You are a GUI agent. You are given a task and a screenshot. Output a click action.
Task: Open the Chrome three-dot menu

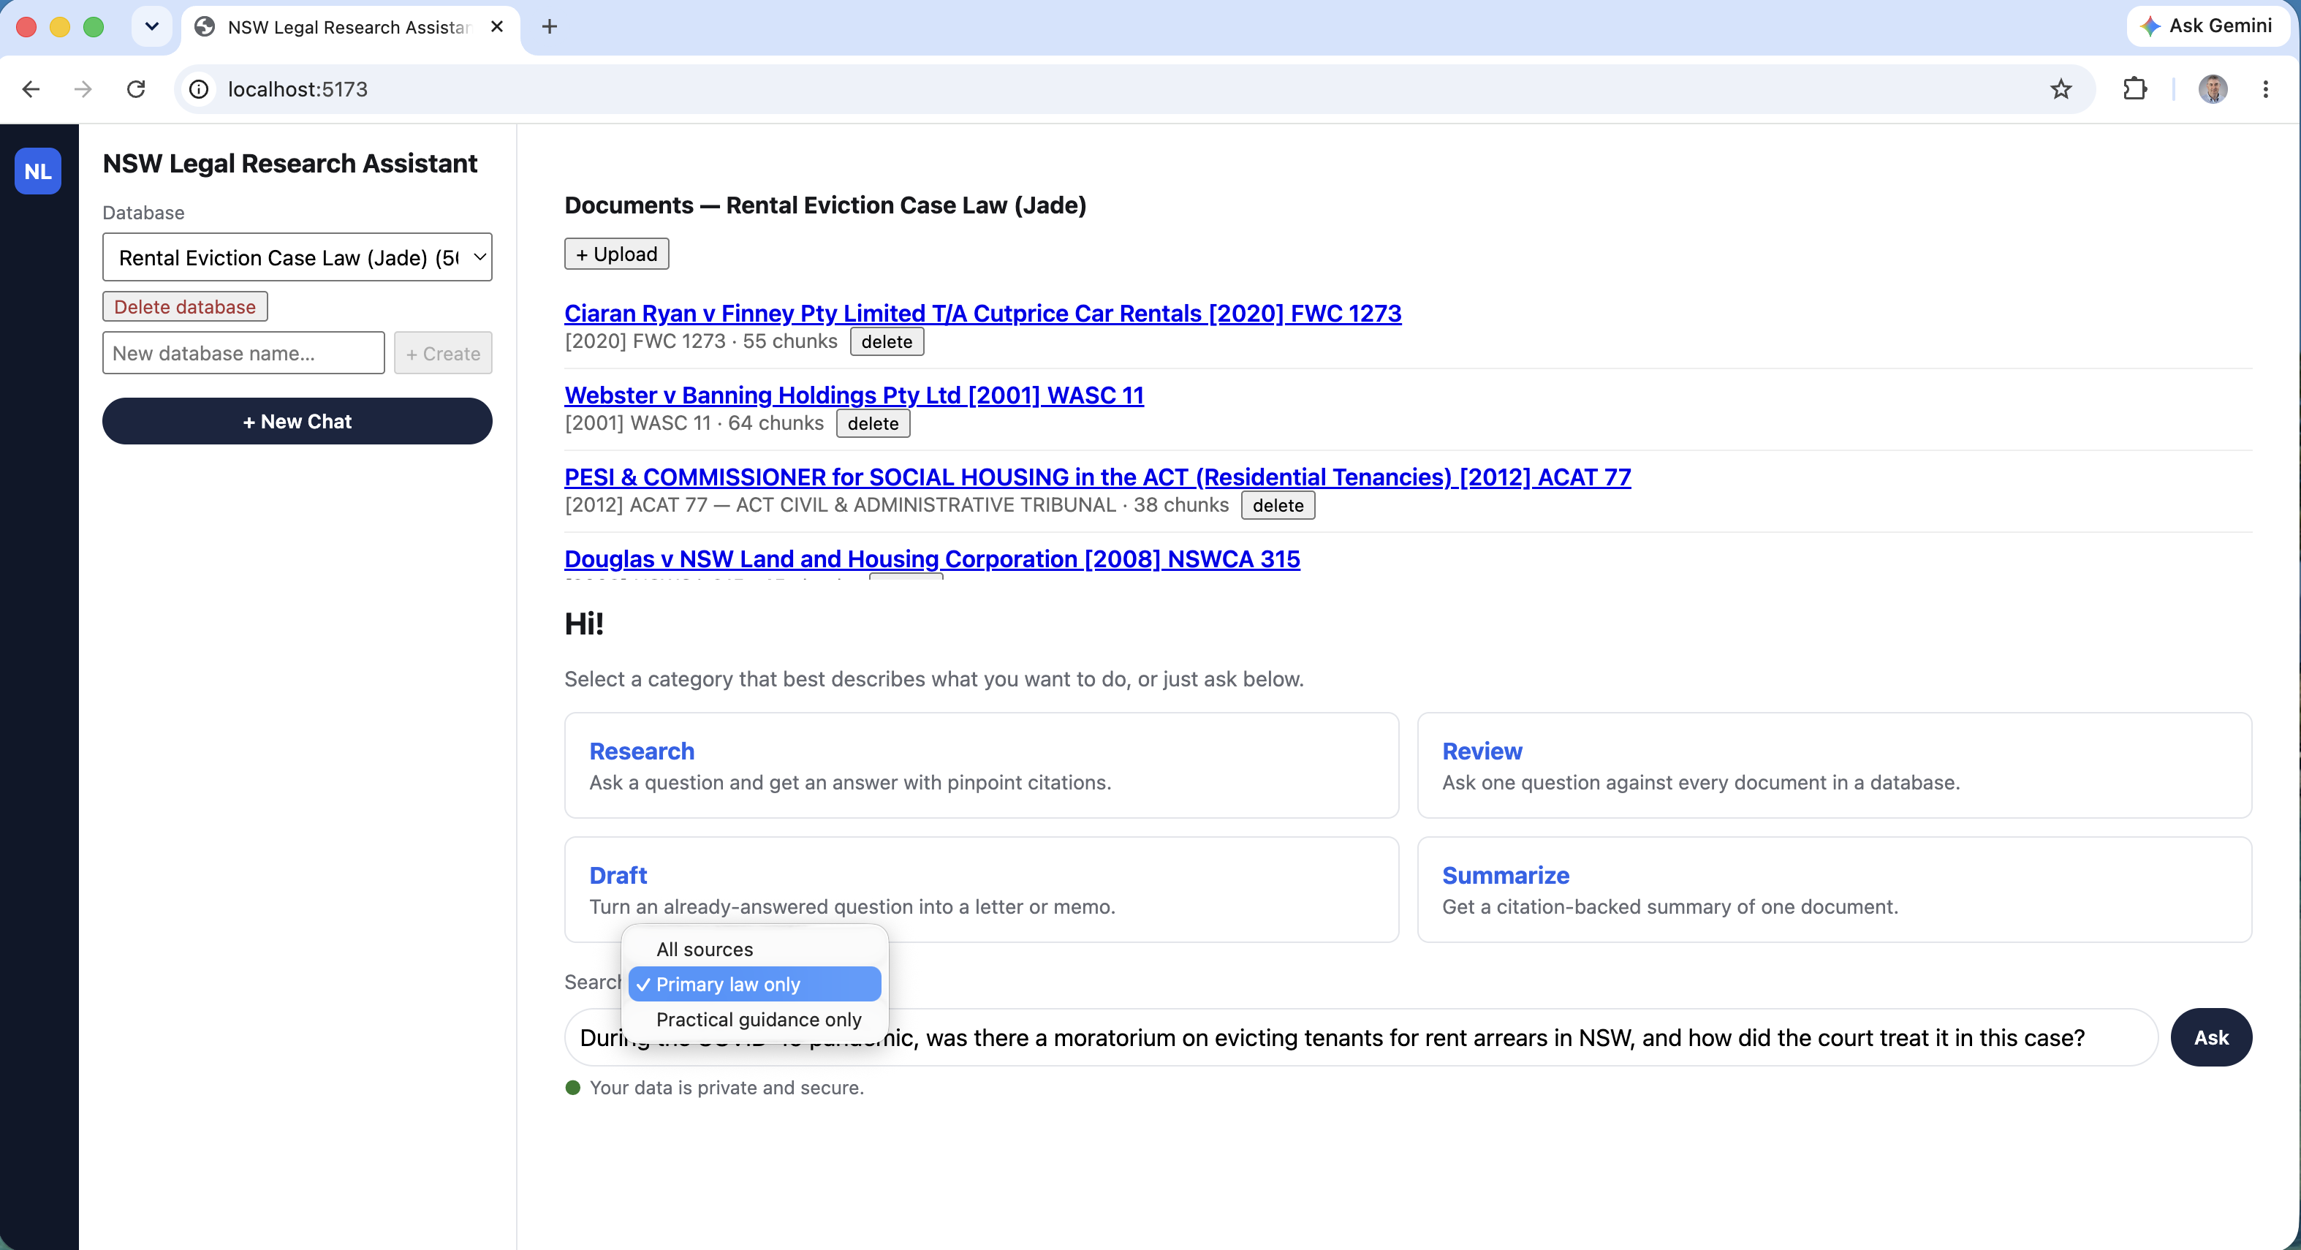point(2265,89)
